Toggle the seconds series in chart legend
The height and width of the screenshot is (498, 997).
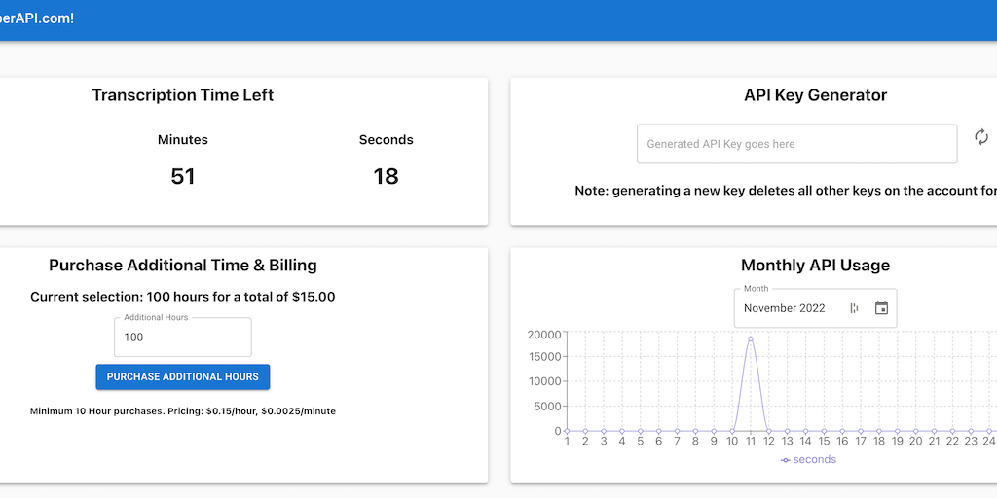808,459
